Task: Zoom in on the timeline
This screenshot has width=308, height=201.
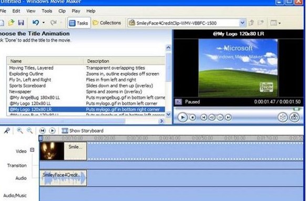Action: pyautogui.click(x=19, y=131)
